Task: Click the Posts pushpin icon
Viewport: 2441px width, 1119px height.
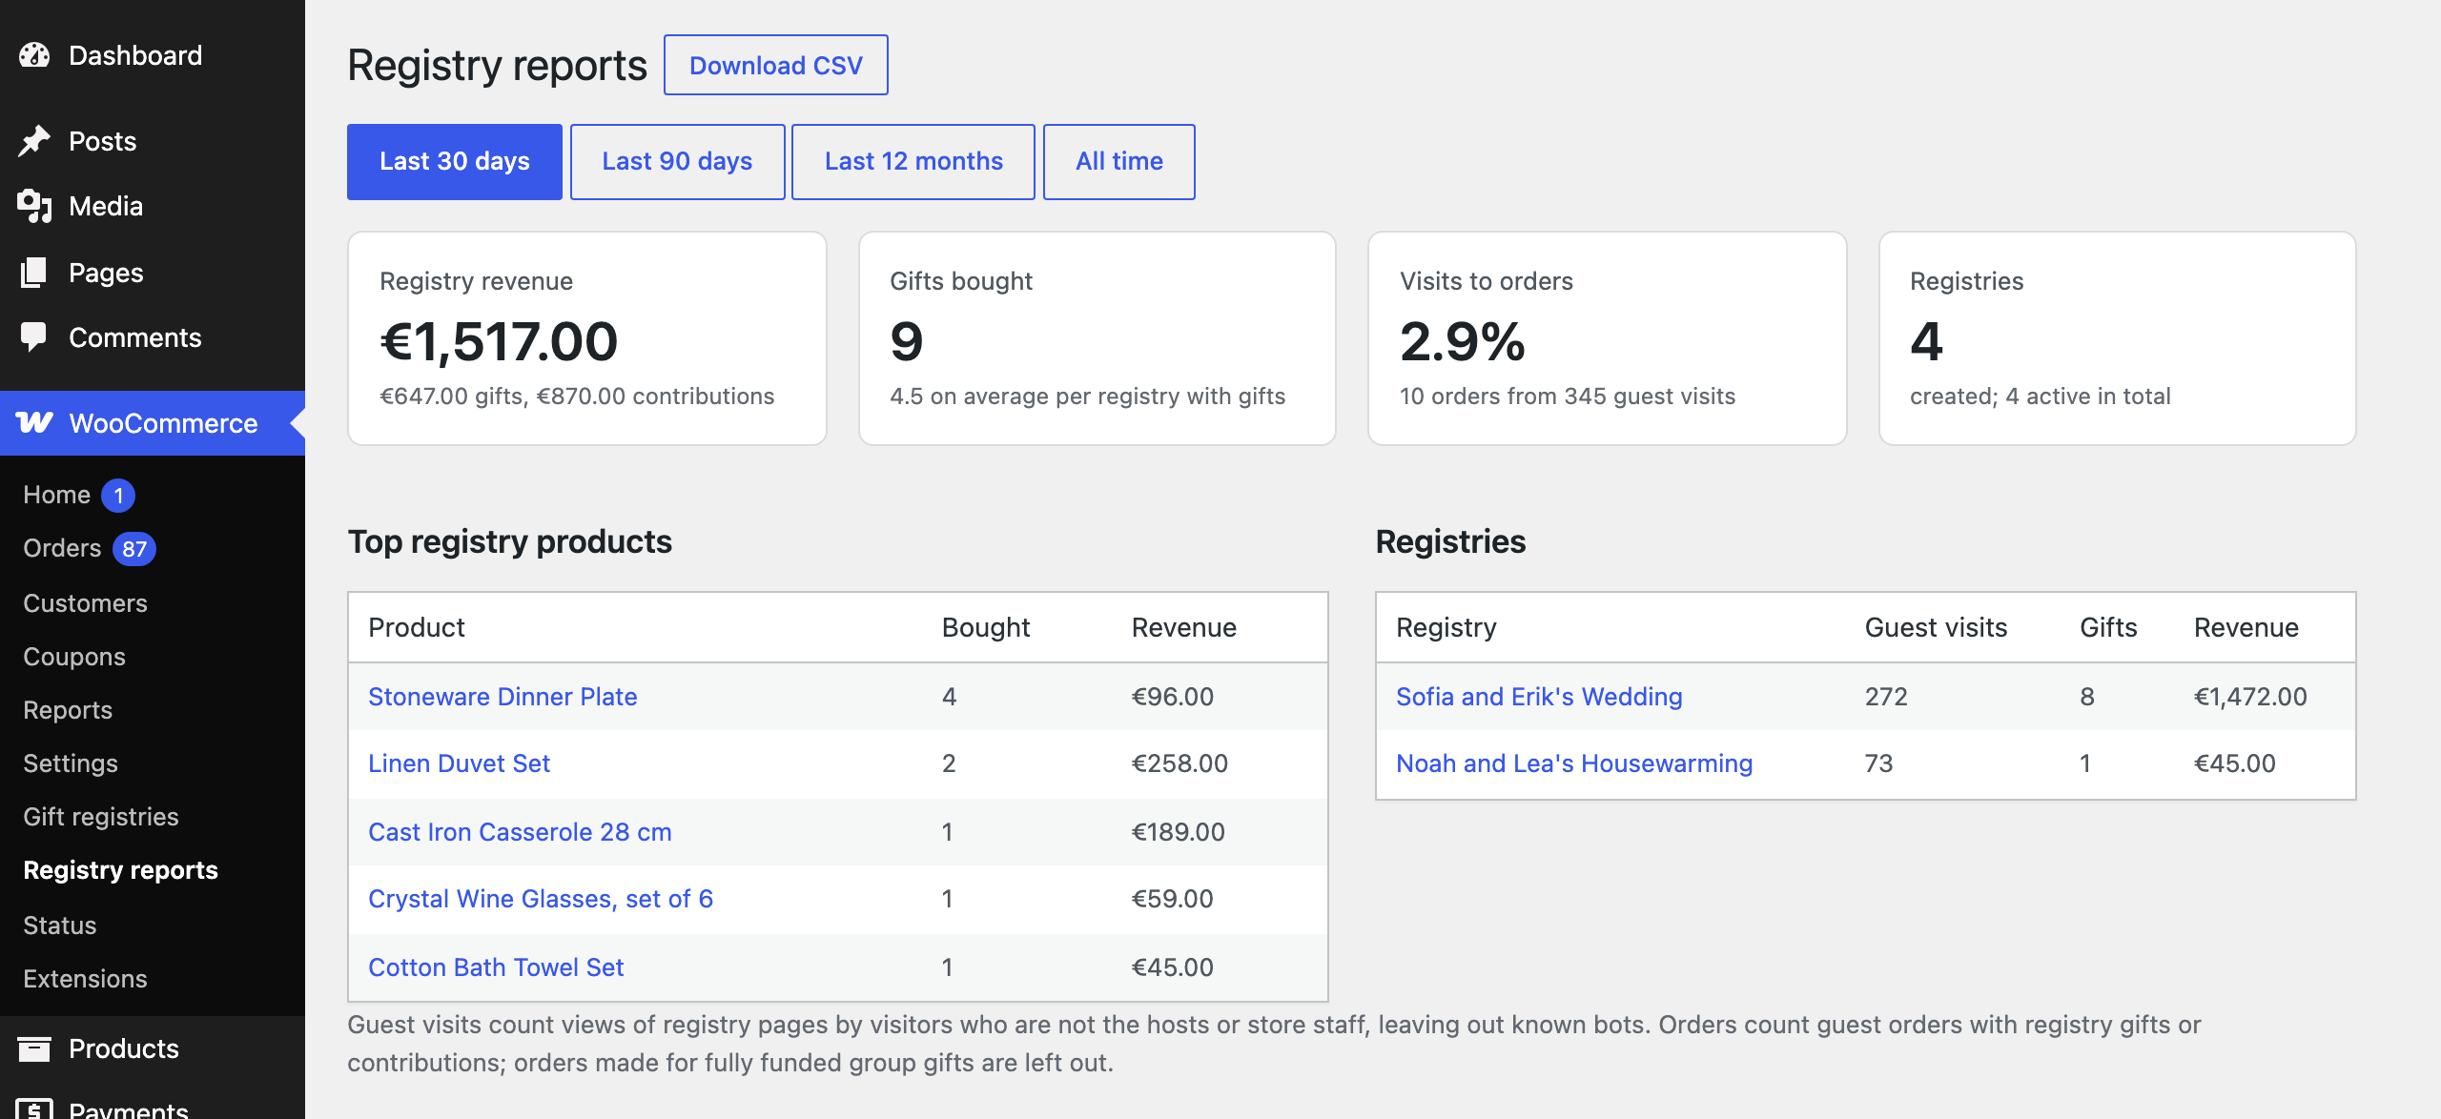Action: 34,141
